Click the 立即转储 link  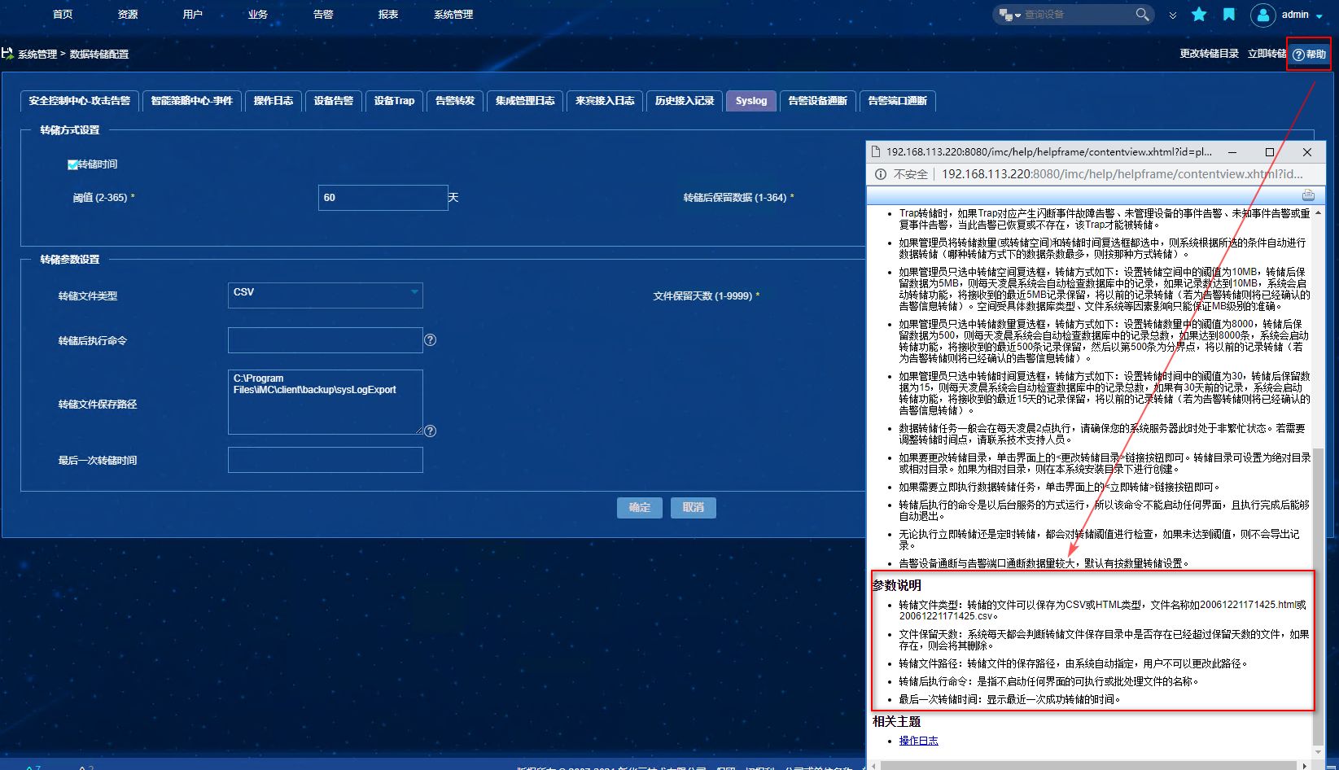[x=1267, y=54]
